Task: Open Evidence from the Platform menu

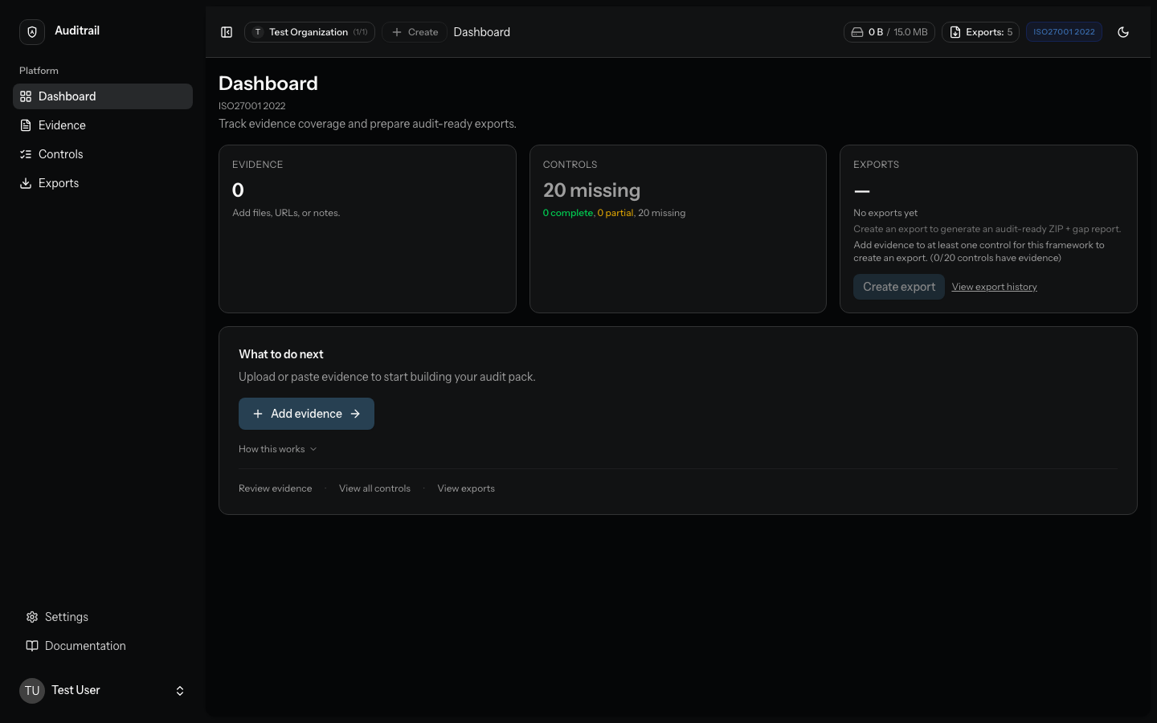Action: [x=61, y=125]
